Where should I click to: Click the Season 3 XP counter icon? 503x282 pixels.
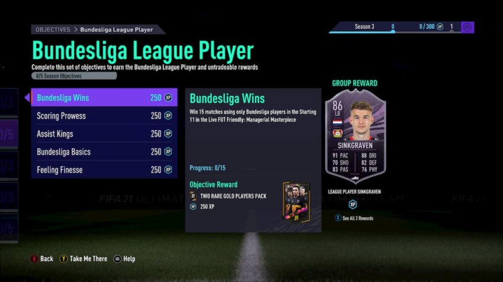point(440,27)
